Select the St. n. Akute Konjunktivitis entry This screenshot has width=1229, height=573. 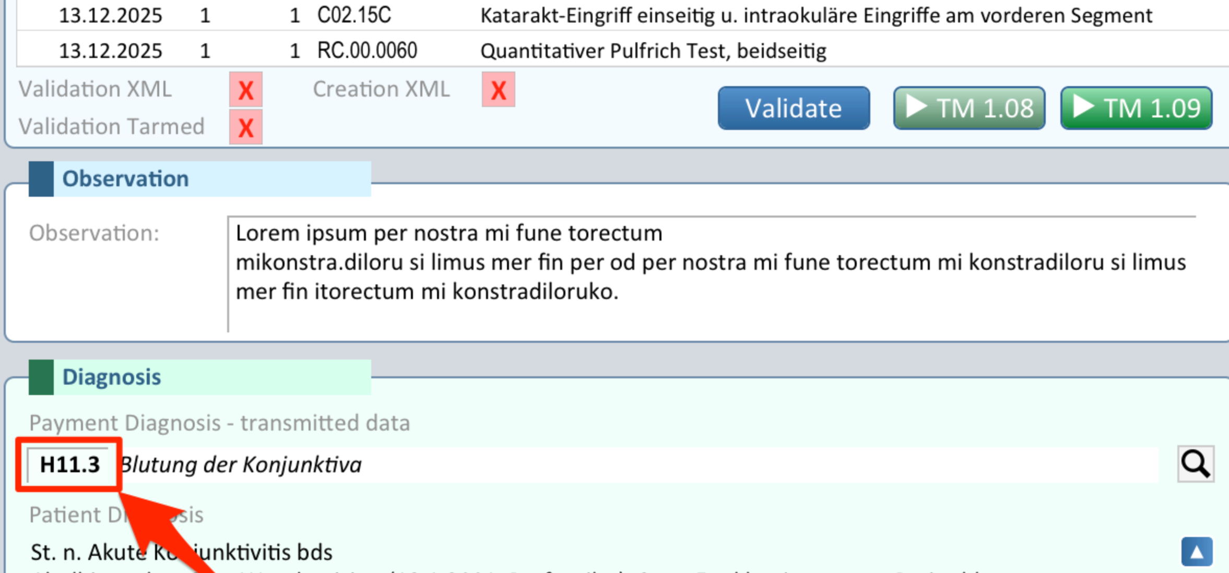tap(182, 552)
